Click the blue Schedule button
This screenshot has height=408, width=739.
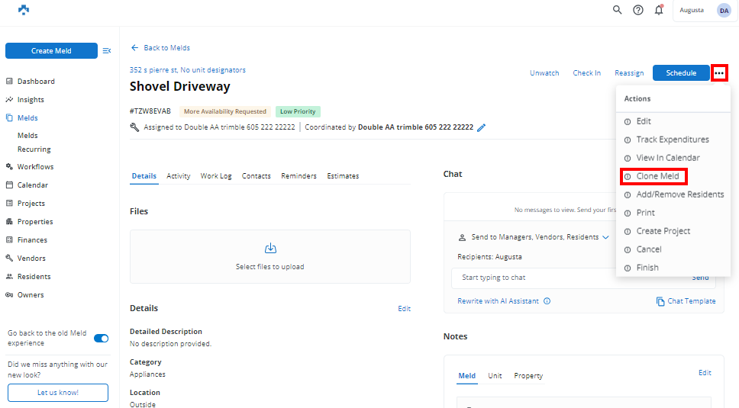[681, 73]
